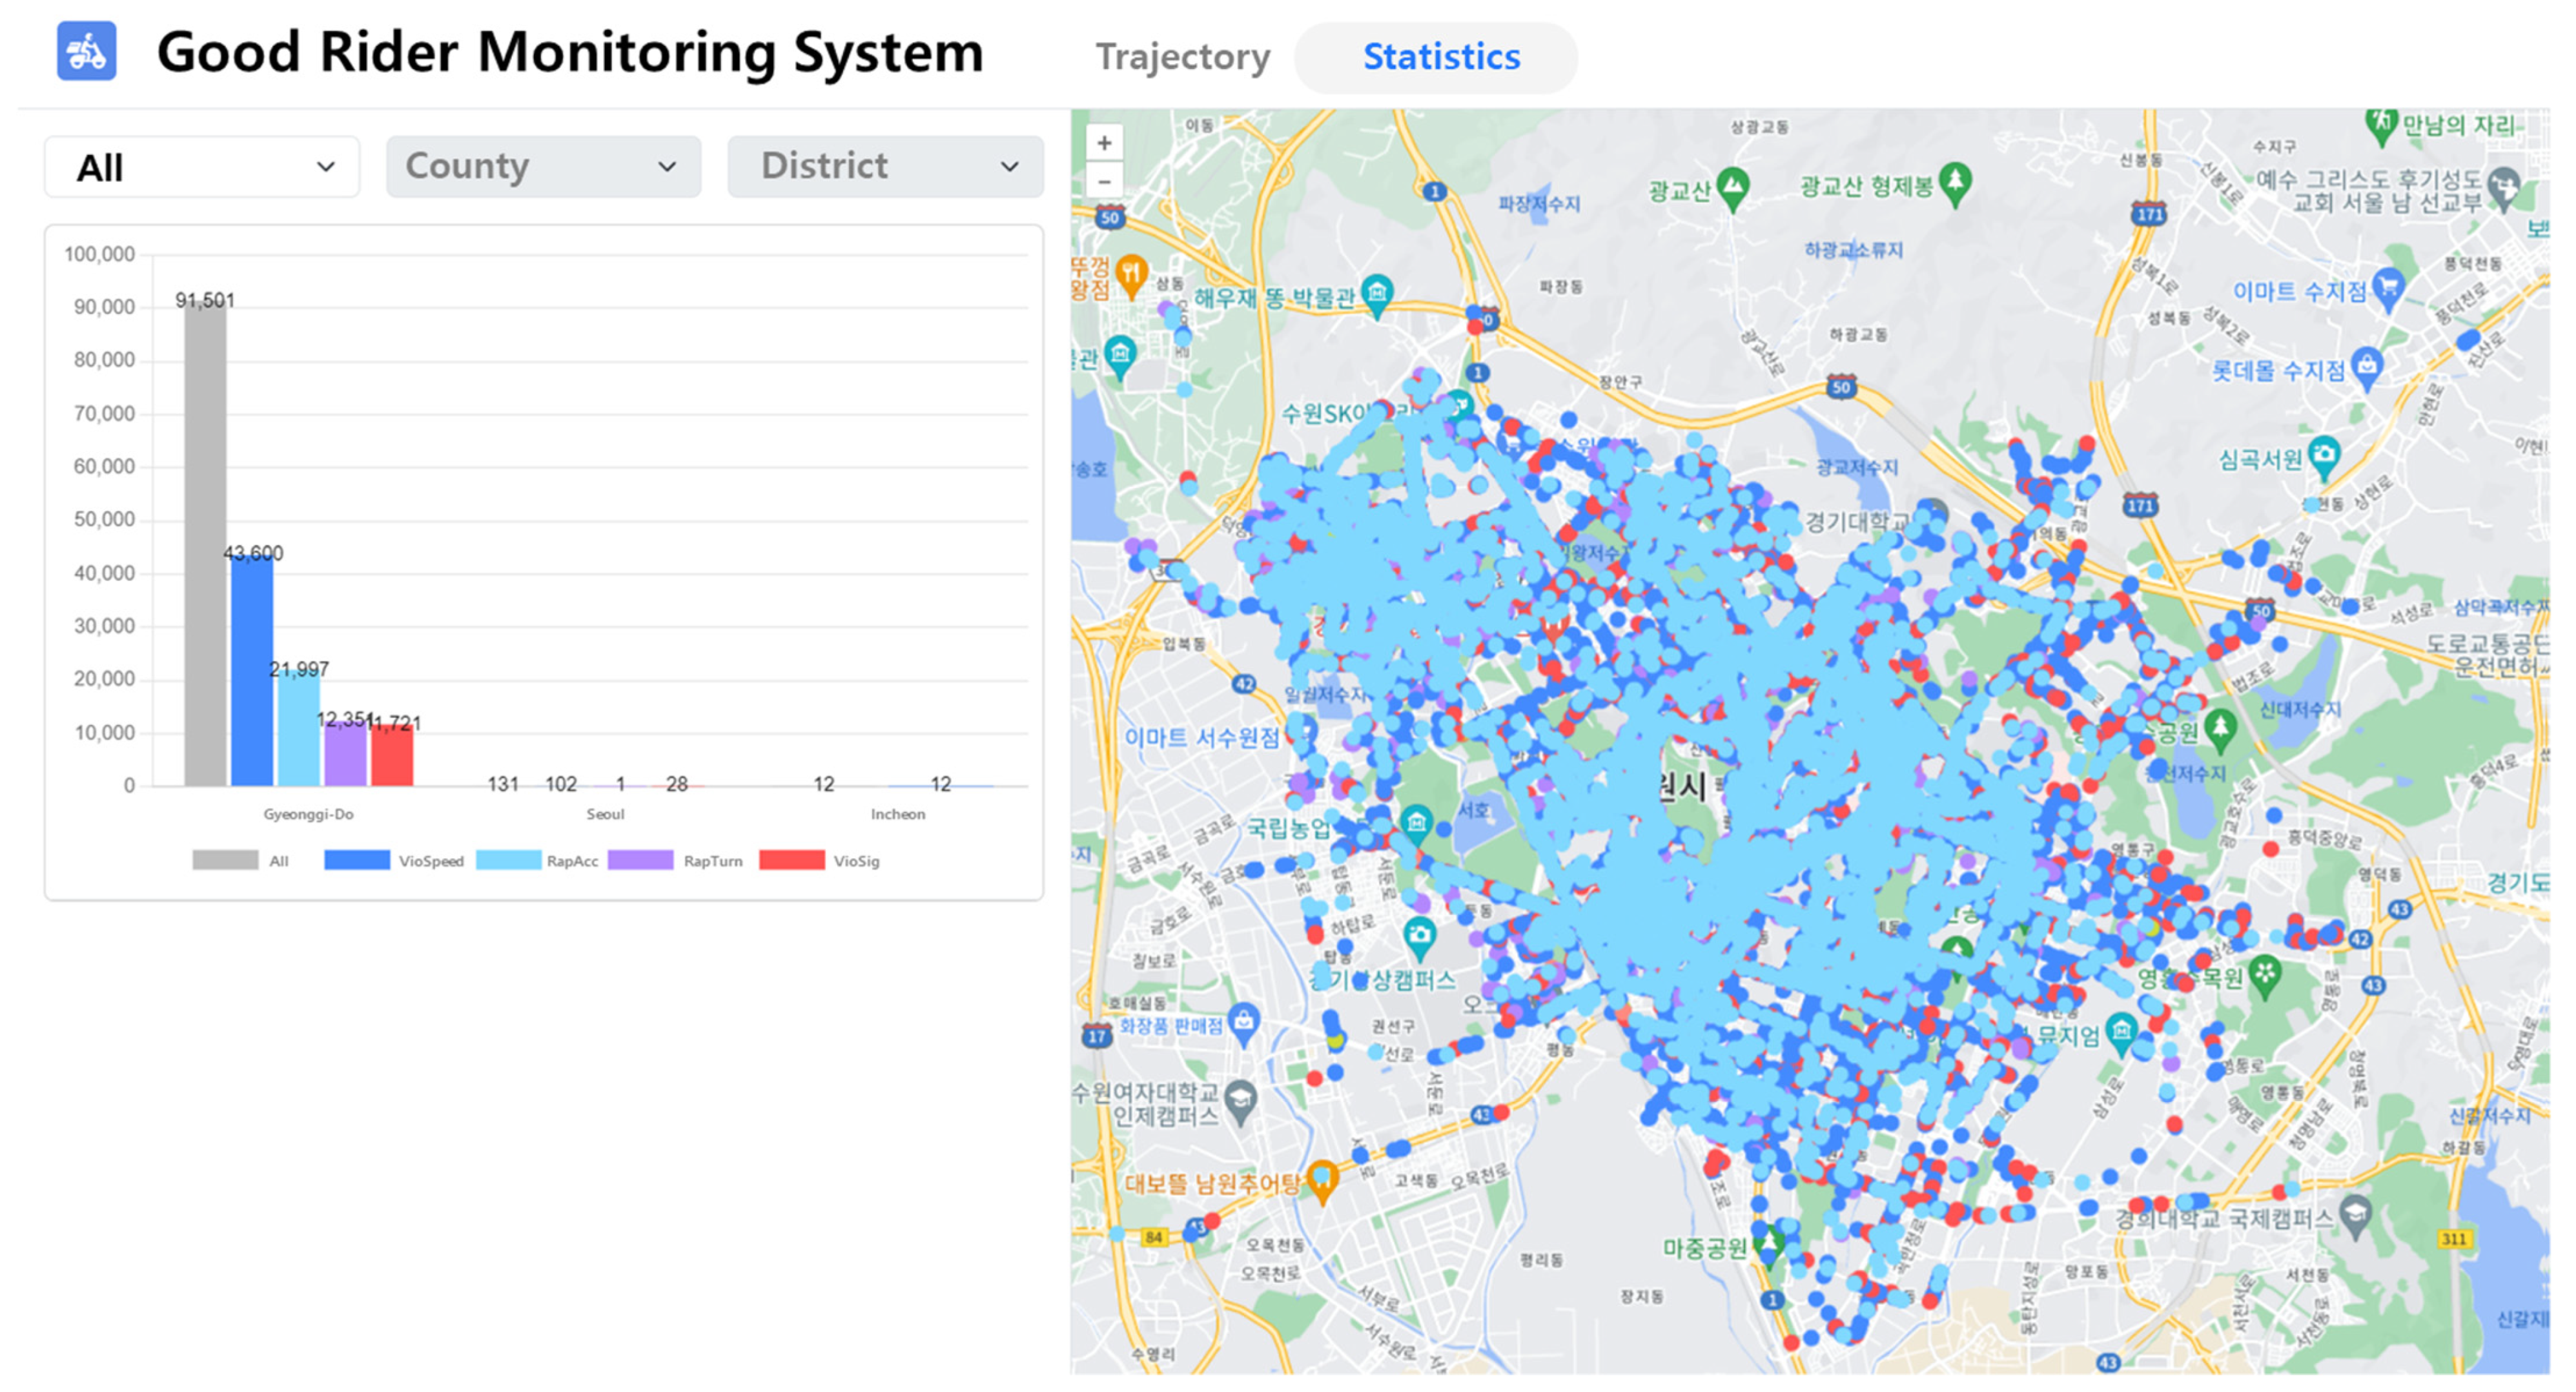Expand the District dropdown
Screen dimensions: 2576x1392
885,167
